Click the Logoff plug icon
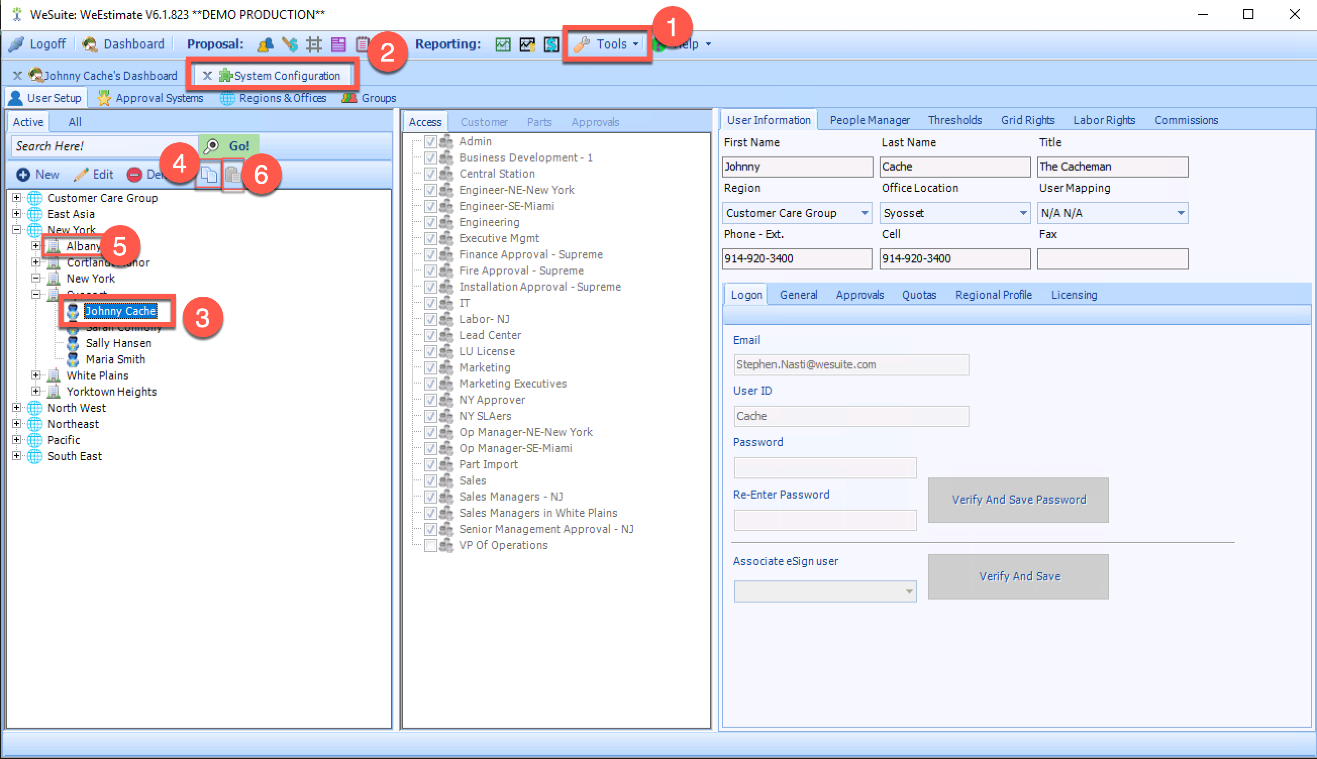 click(x=17, y=44)
